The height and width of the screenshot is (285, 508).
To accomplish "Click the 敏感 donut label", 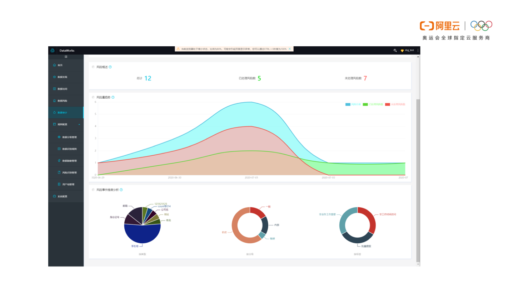I will pyautogui.click(x=273, y=238).
